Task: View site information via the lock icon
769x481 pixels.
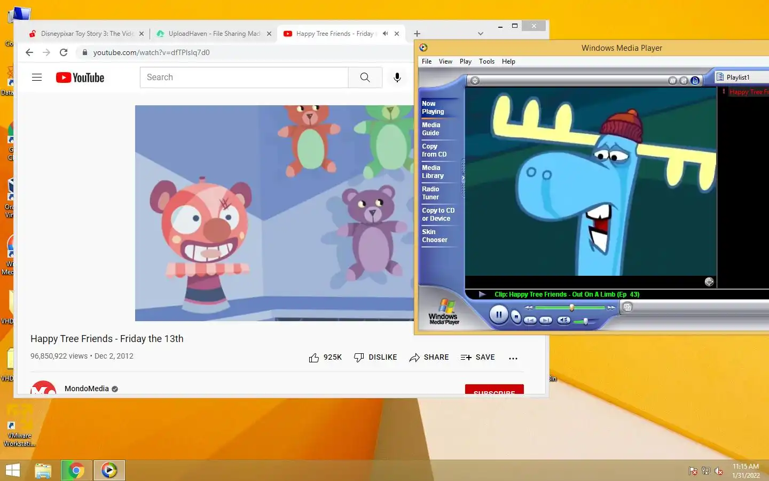Action: (x=84, y=52)
